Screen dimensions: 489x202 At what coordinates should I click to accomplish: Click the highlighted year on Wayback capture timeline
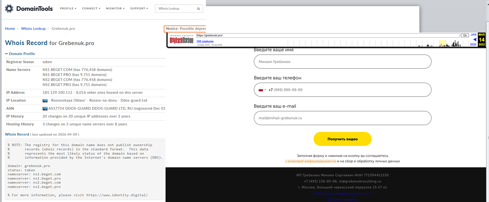442,43
